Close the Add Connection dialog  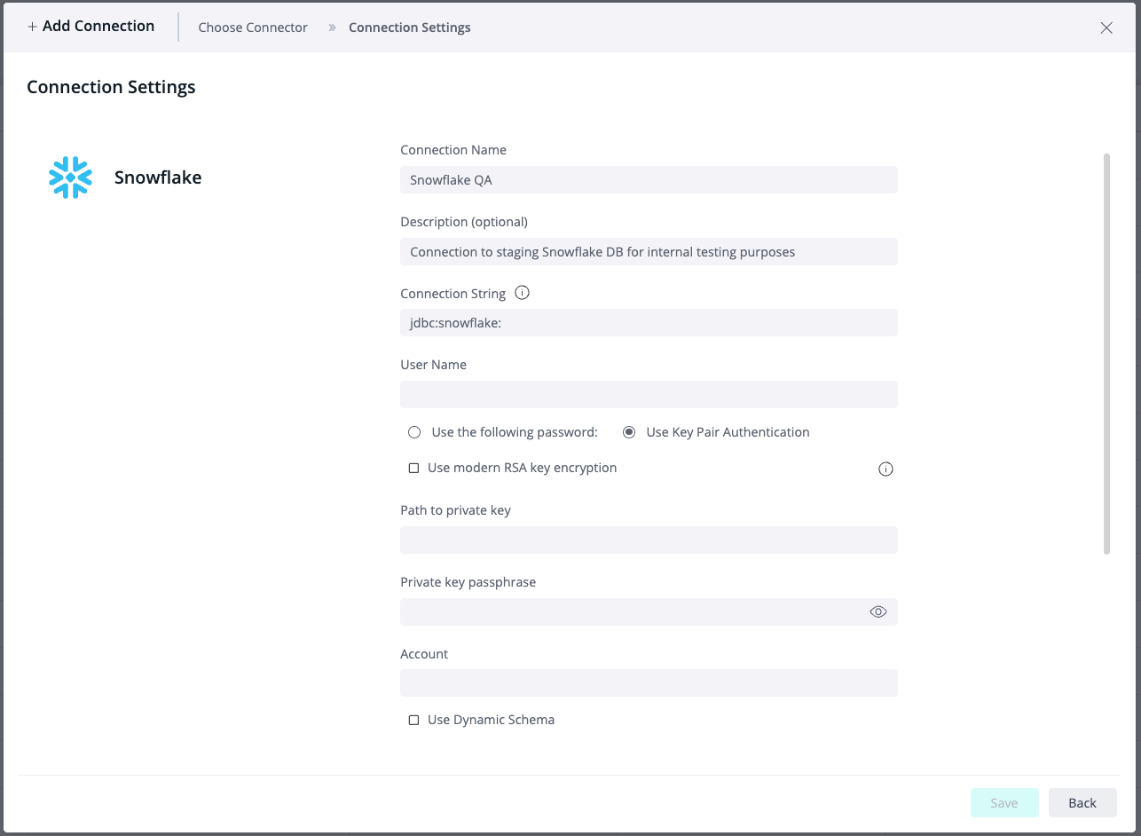[1106, 28]
